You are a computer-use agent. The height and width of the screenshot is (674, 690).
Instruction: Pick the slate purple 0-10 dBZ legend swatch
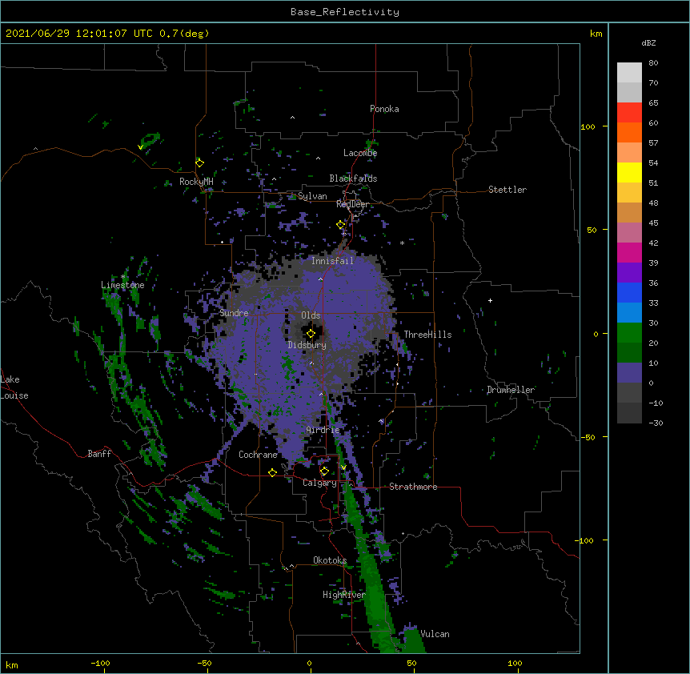[x=629, y=373]
